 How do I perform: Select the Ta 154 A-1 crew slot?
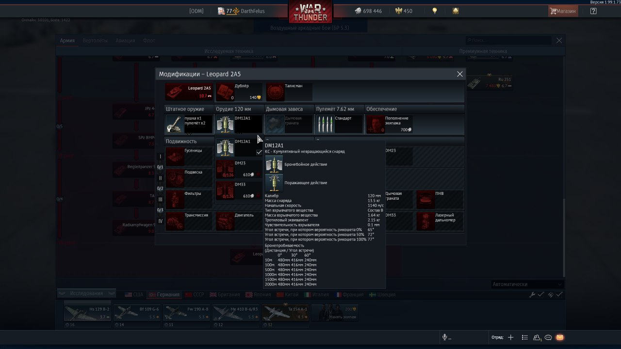tap(285, 313)
